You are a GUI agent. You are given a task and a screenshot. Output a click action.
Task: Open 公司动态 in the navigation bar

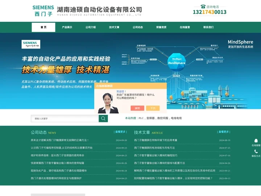[x=138, y=27]
